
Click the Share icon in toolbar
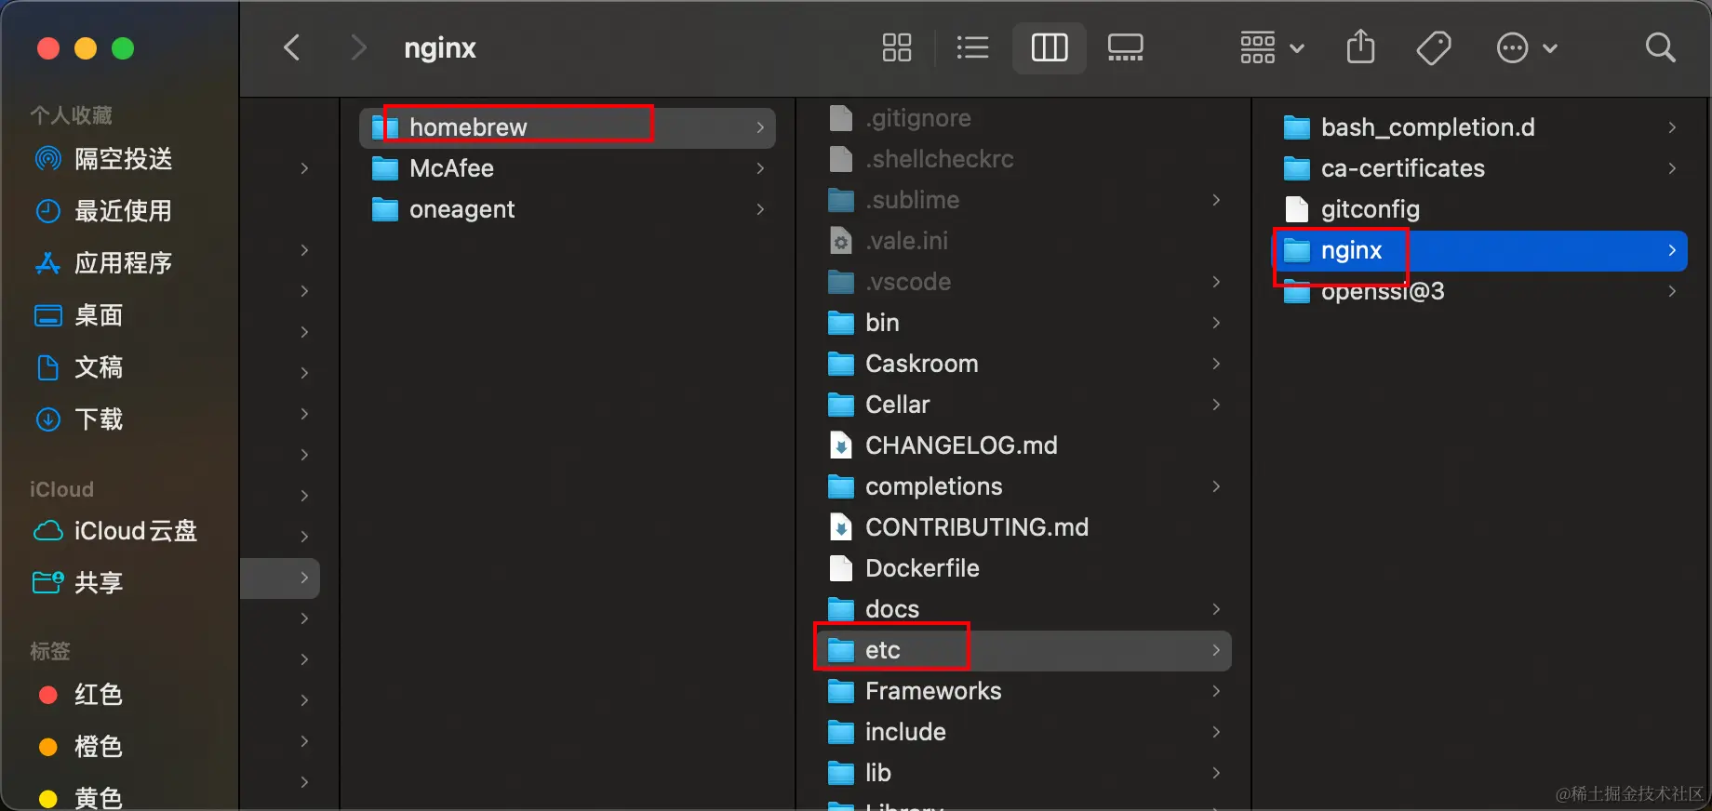pyautogui.click(x=1360, y=47)
